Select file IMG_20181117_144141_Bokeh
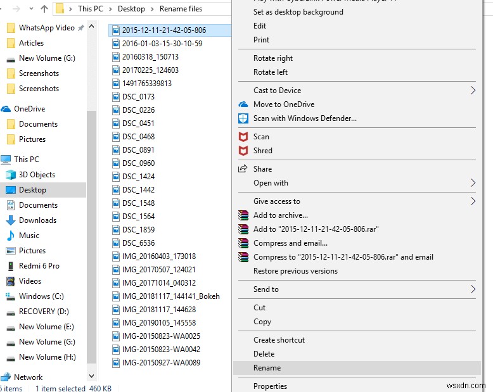 (170, 296)
